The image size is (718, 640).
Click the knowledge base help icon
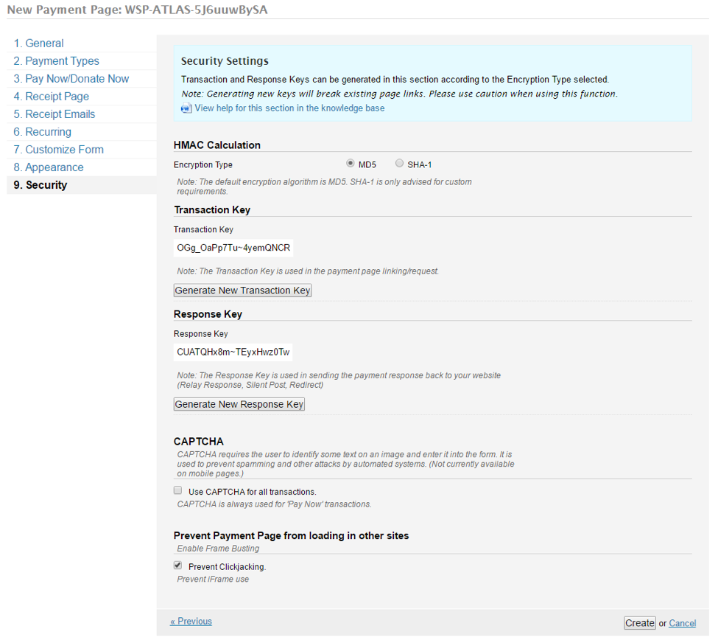click(x=186, y=108)
